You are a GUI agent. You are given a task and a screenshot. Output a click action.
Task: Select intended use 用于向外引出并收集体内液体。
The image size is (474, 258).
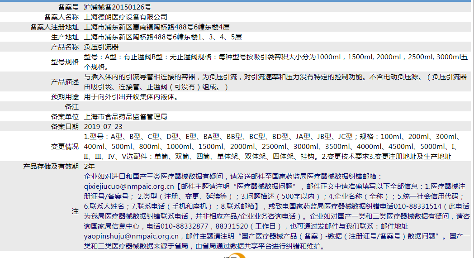point(132,97)
